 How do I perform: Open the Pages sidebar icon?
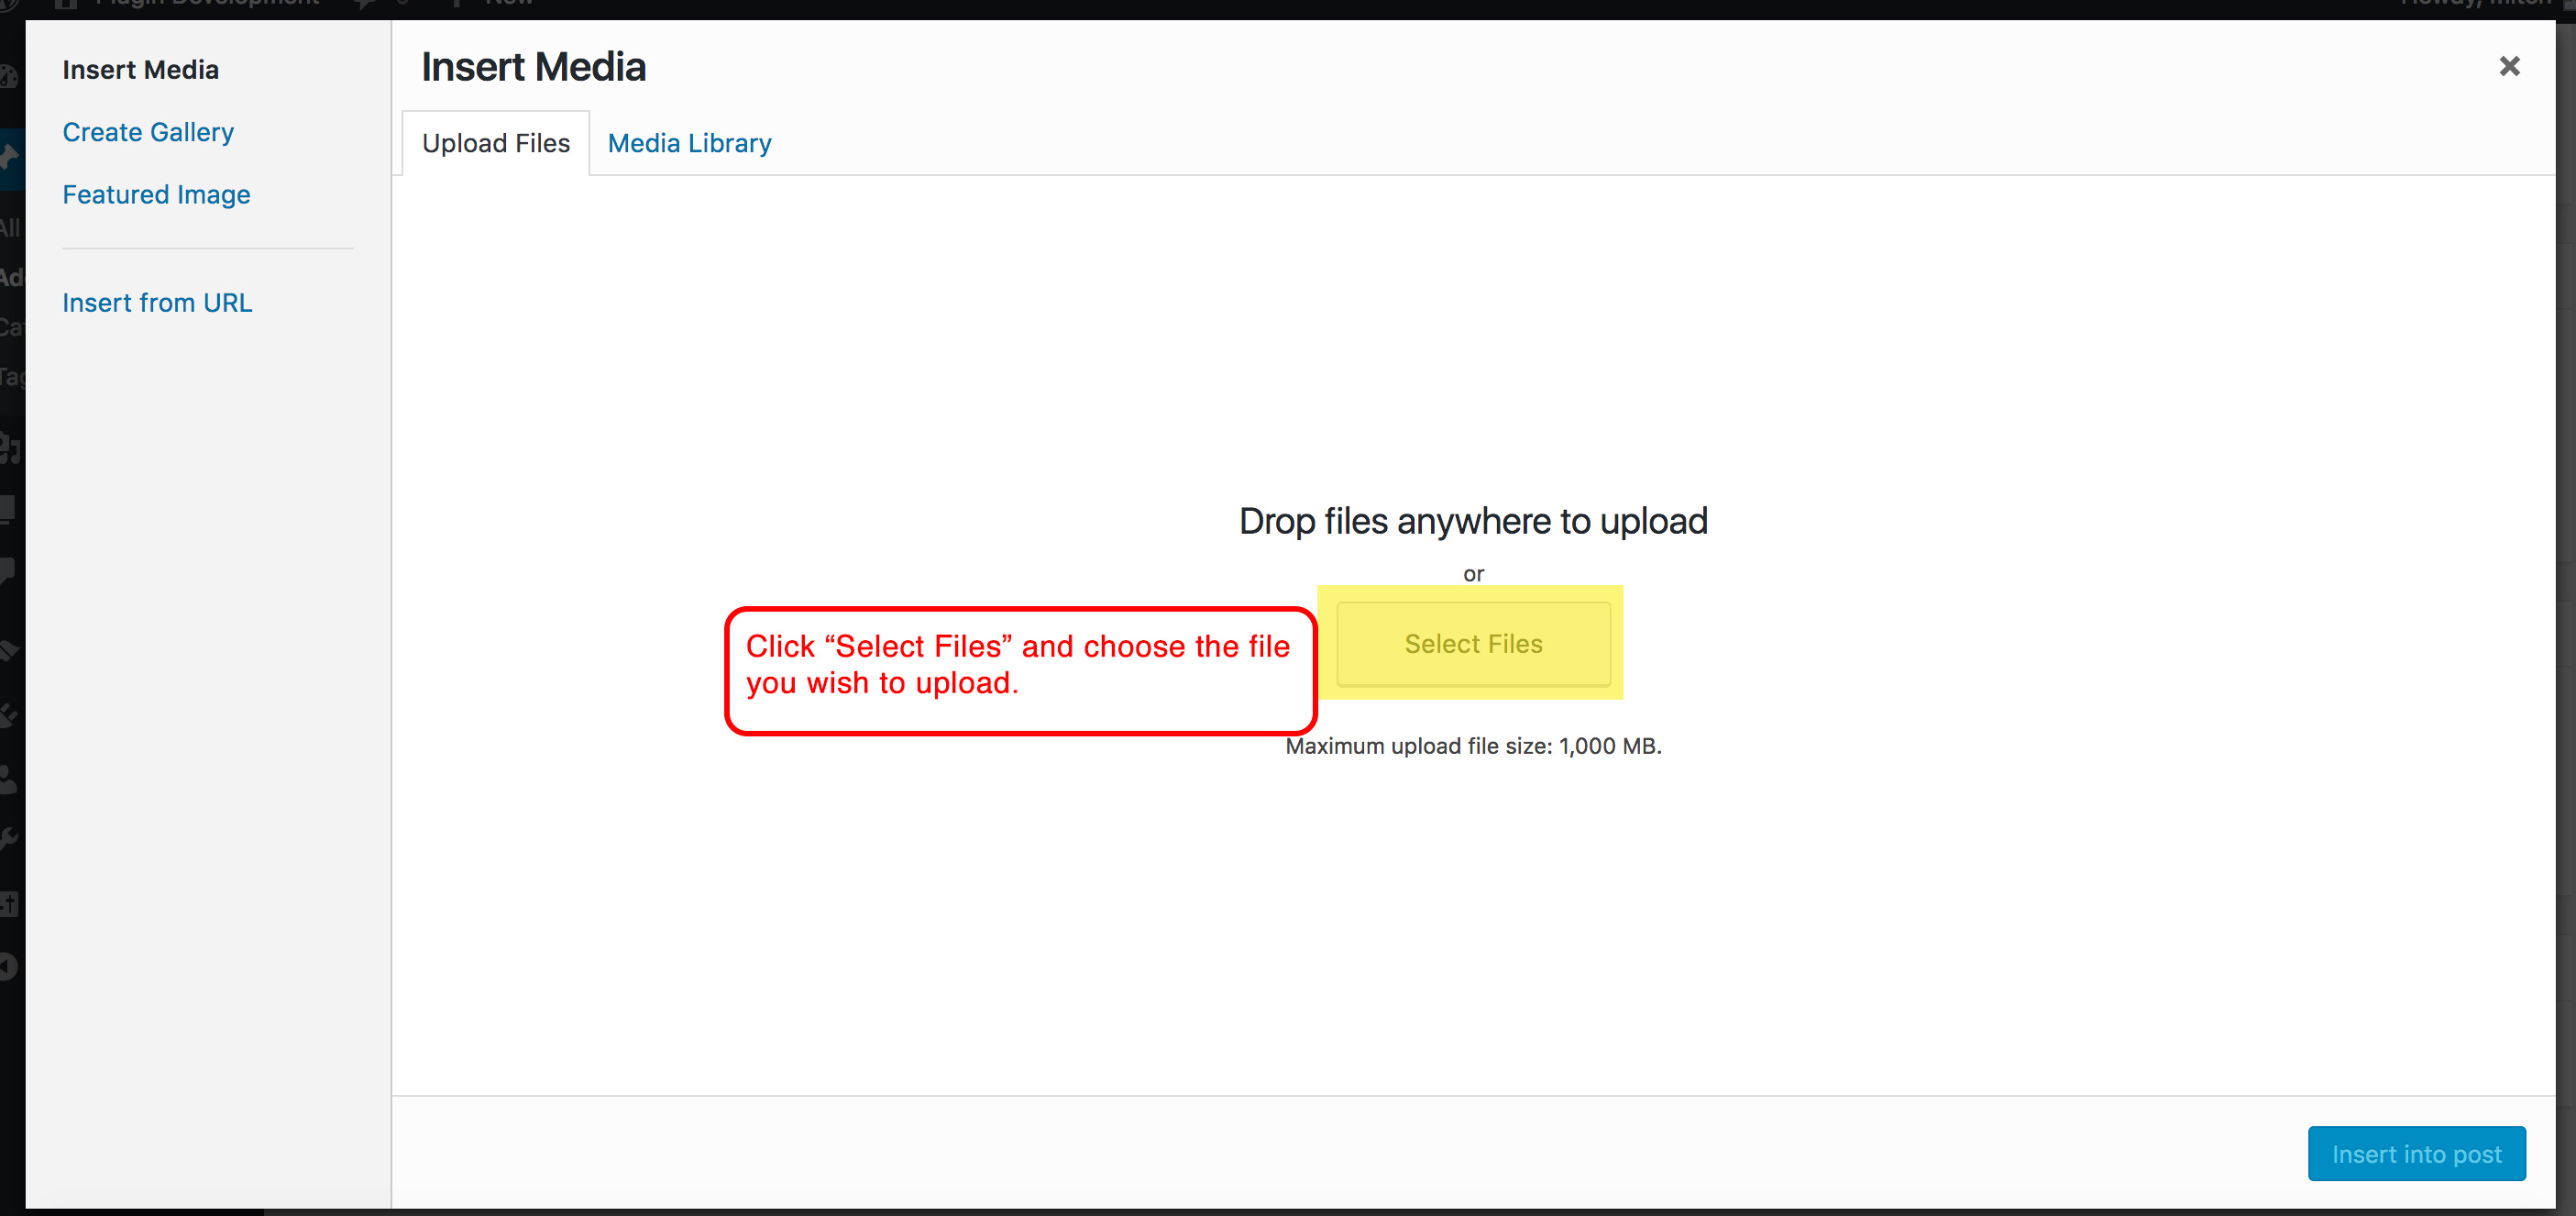8,509
